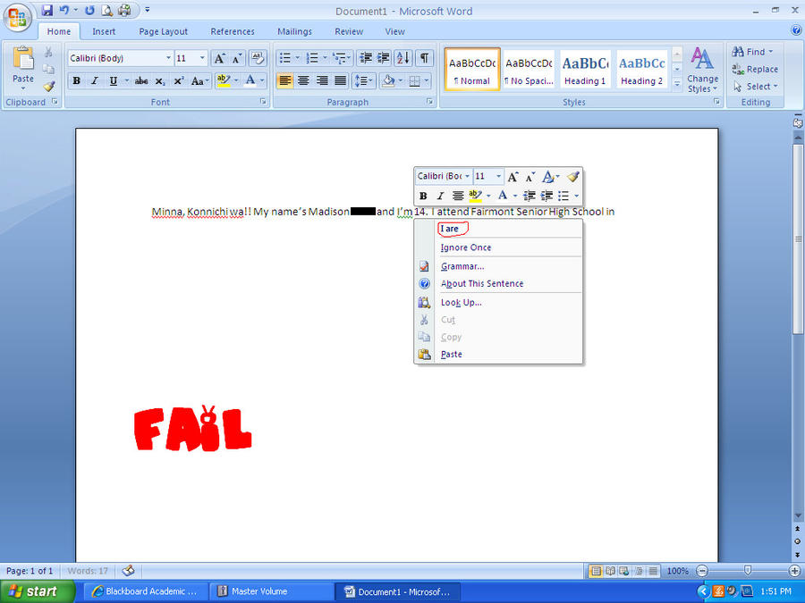The width and height of the screenshot is (805, 603).
Task: Apply the No Spacing style
Action: (x=529, y=70)
